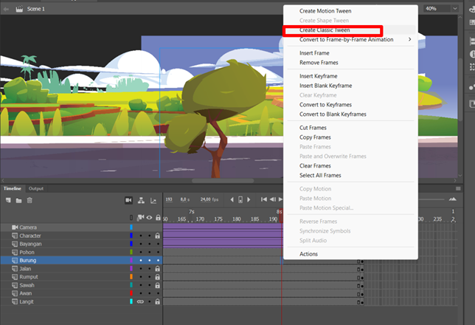This screenshot has width=475, height=325.
Task: Open the layer depth graph icon
Action: coord(153,201)
